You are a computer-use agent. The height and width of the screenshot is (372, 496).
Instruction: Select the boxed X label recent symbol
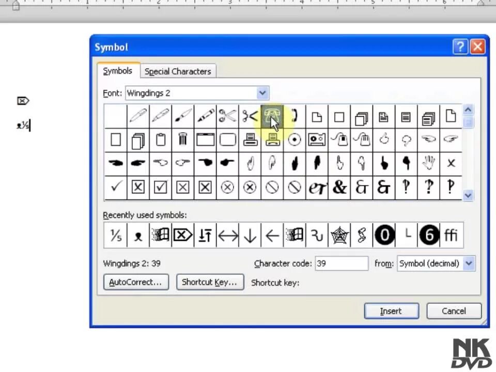[183, 236]
